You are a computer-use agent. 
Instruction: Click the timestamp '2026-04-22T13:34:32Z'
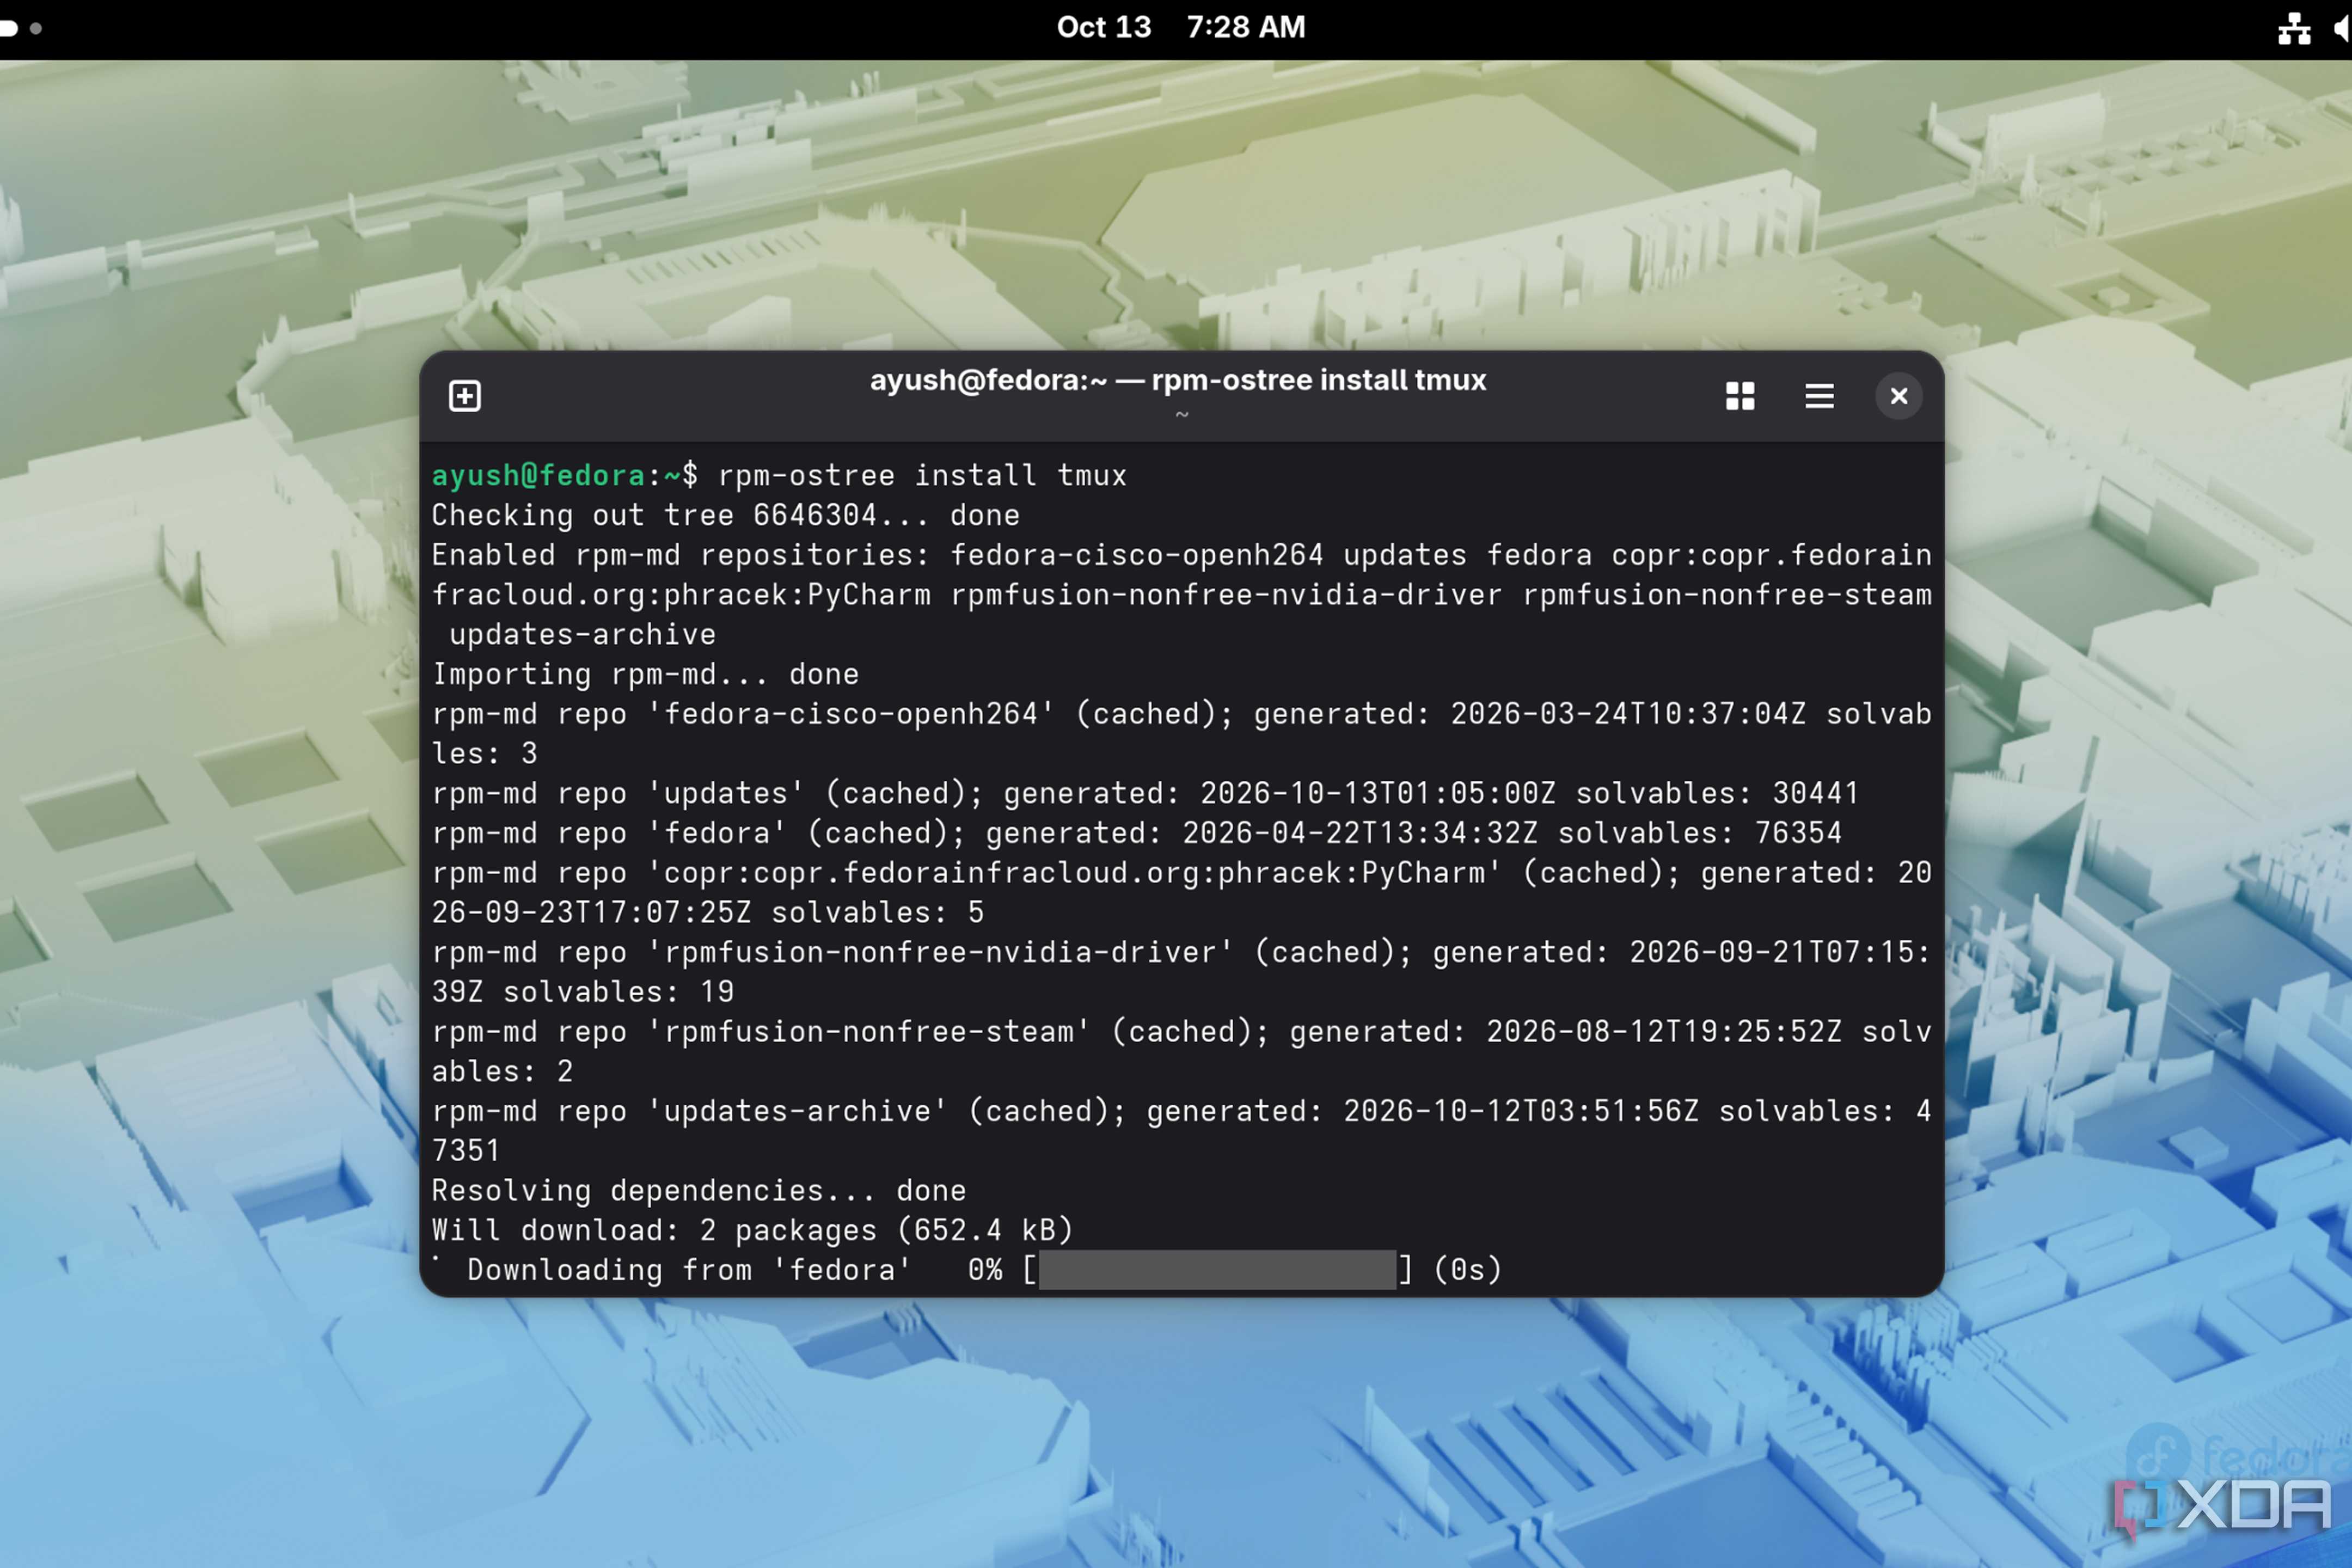click(x=1360, y=833)
